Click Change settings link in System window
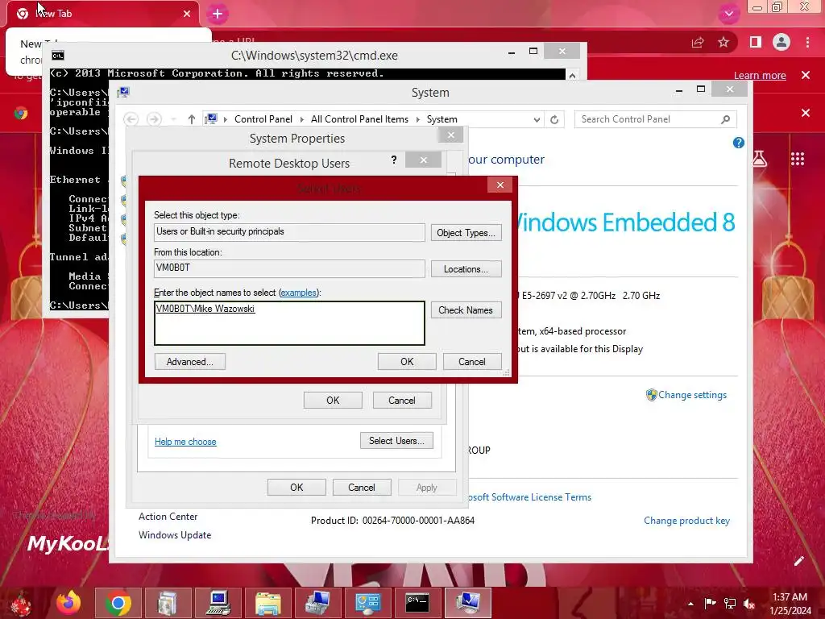The width and height of the screenshot is (825, 619). (x=692, y=395)
